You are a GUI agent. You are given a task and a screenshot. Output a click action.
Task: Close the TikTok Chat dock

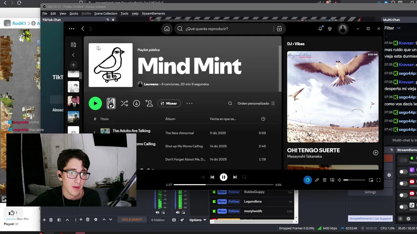(x=113, y=20)
